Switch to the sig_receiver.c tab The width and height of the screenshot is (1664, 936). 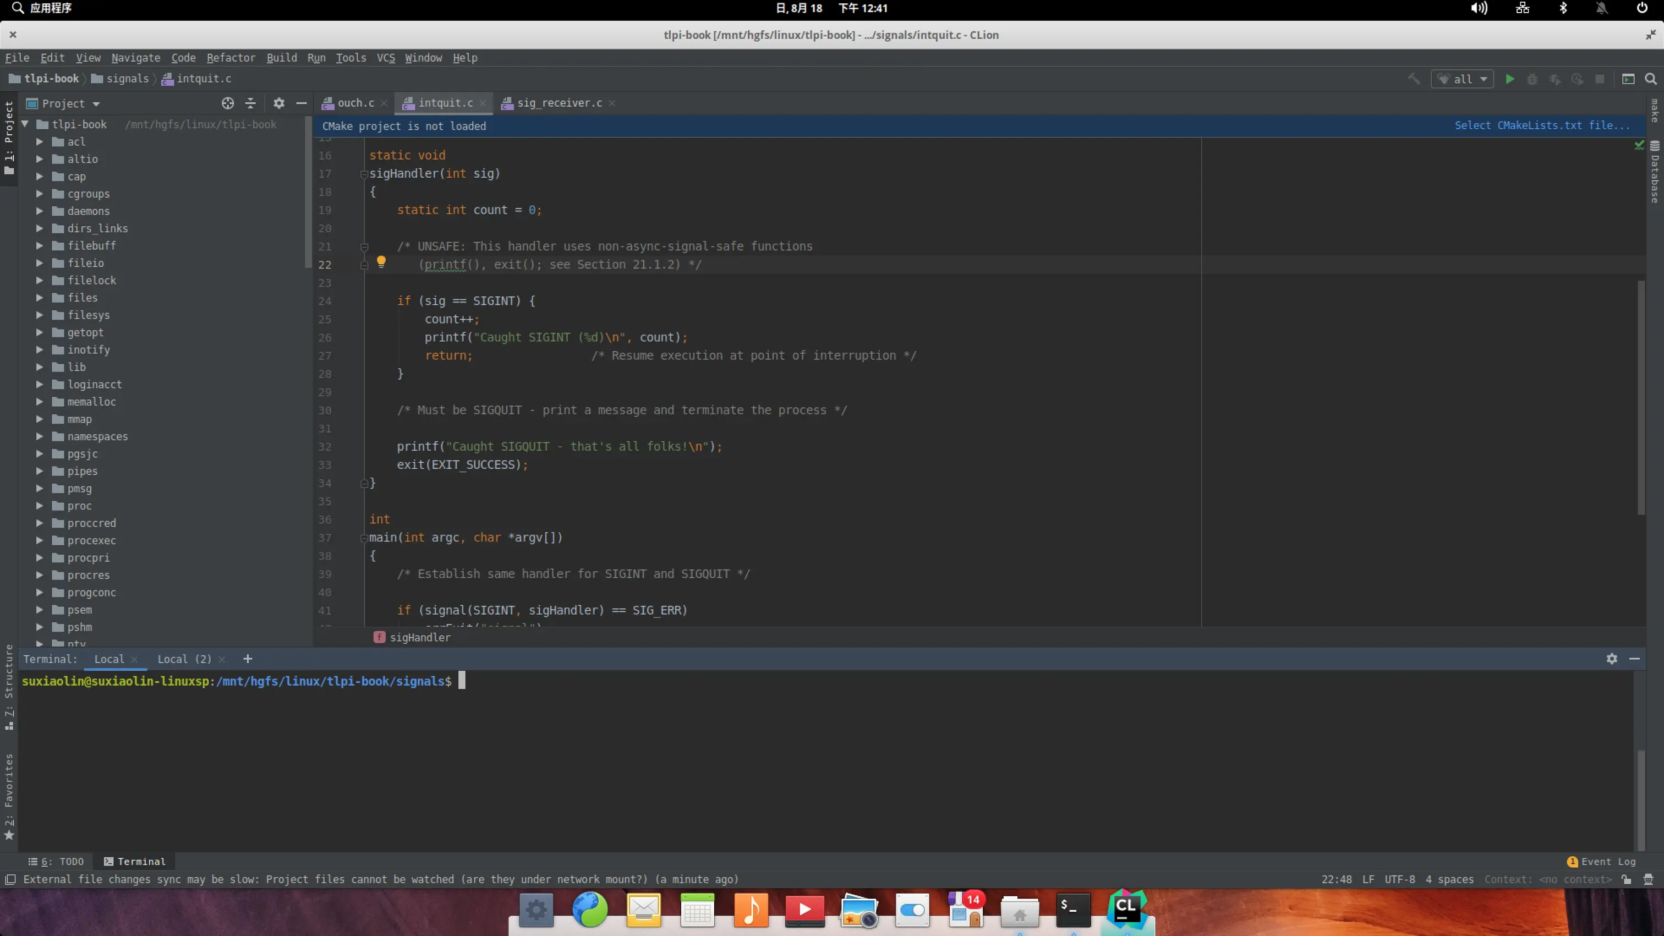click(x=560, y=103)
